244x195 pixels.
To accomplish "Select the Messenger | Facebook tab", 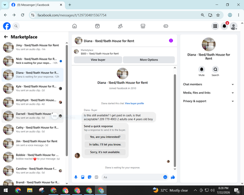I will tap(37, 5).
